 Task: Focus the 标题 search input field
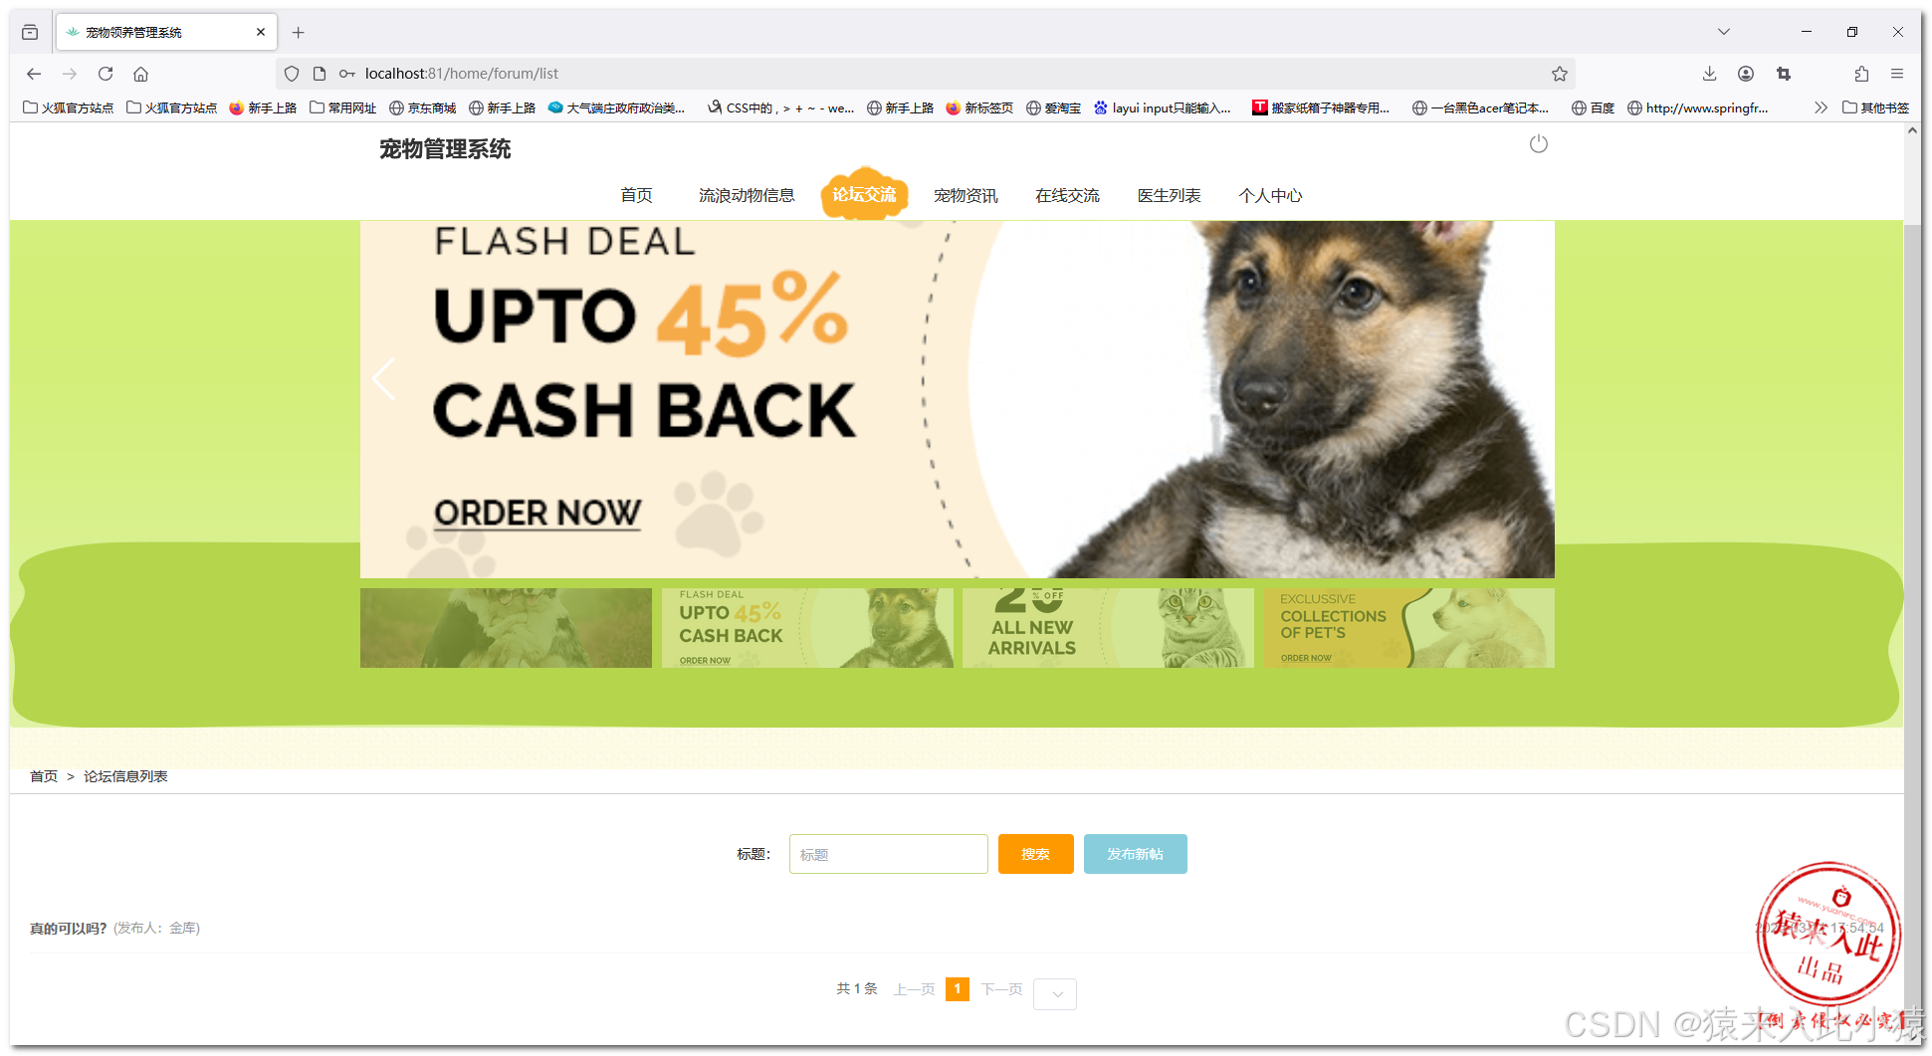(889, 854)
